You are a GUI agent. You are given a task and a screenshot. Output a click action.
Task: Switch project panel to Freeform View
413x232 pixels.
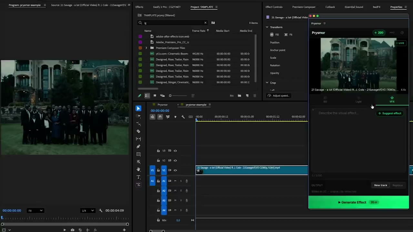[162, 96]
